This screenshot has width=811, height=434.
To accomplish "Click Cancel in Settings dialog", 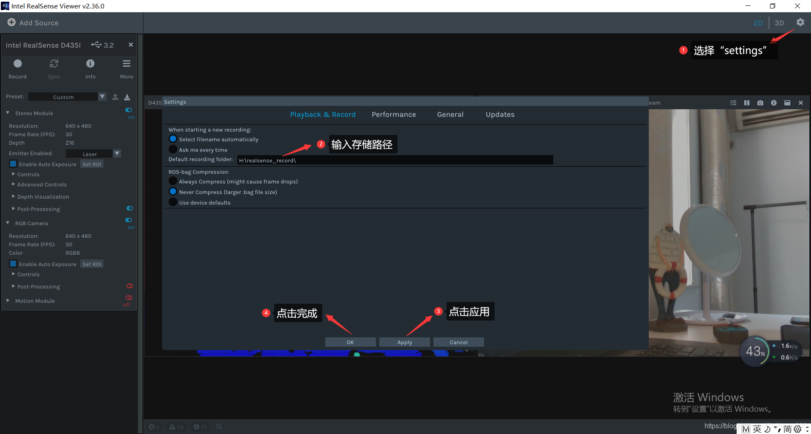I will pyautogui.click(x=458, y=342).
